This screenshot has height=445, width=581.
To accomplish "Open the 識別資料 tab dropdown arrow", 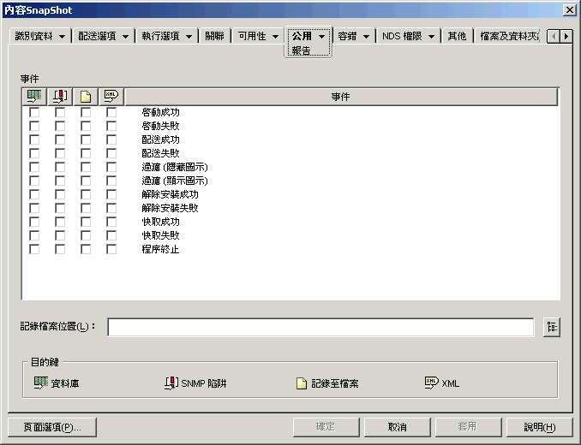I will [62, 37].
